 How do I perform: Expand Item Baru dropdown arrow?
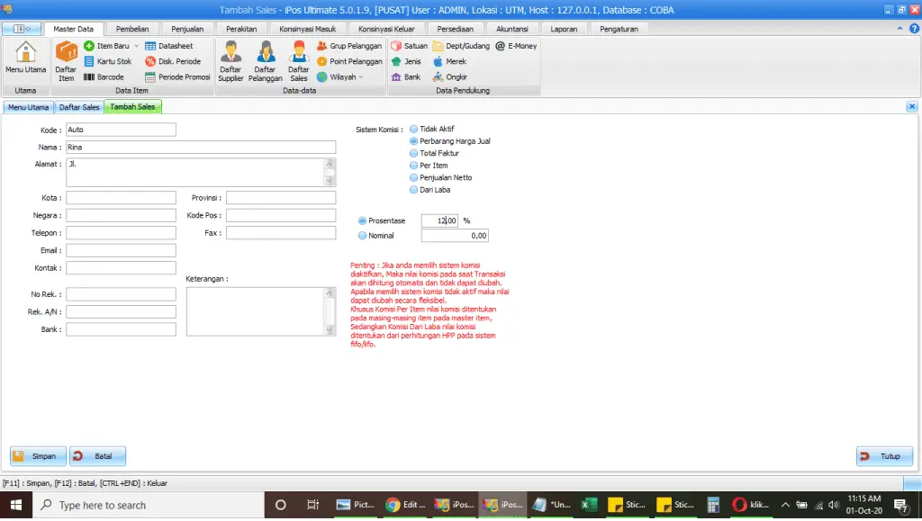[137, 46]
